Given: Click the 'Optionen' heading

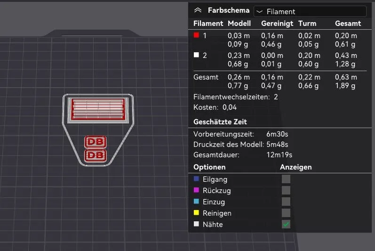Looking at the screenshot, I should 209,167.
